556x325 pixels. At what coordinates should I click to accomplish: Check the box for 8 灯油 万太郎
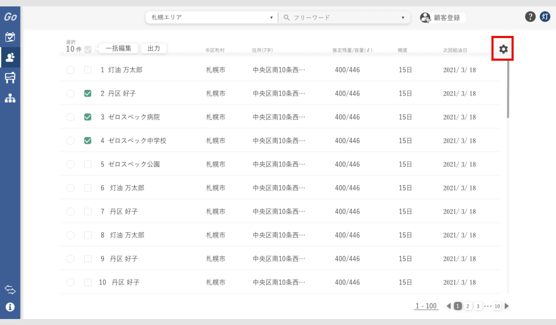pos(88,235)
